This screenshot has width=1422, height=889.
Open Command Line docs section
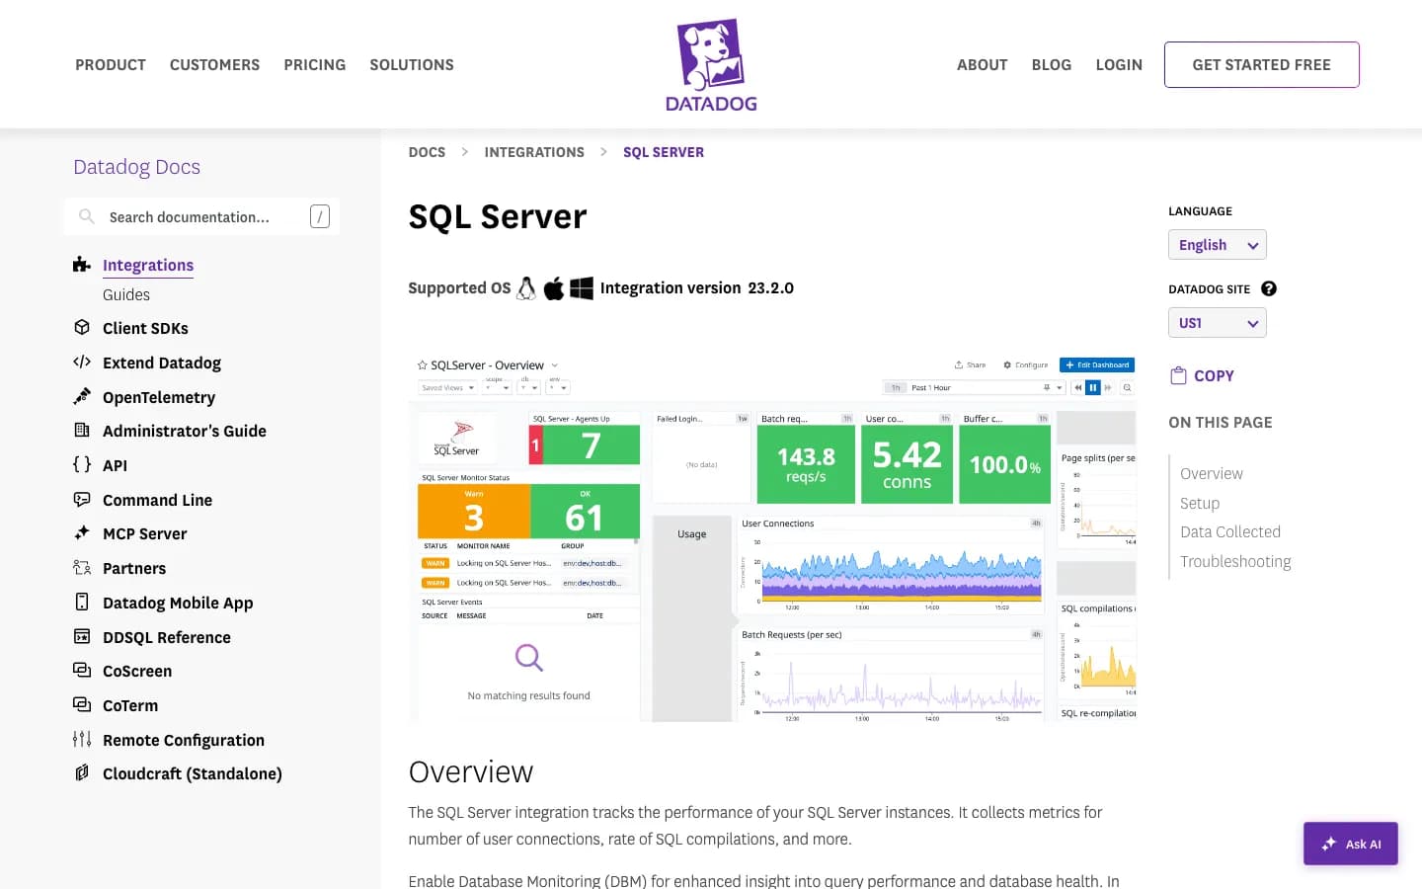[x=158, y=500]
